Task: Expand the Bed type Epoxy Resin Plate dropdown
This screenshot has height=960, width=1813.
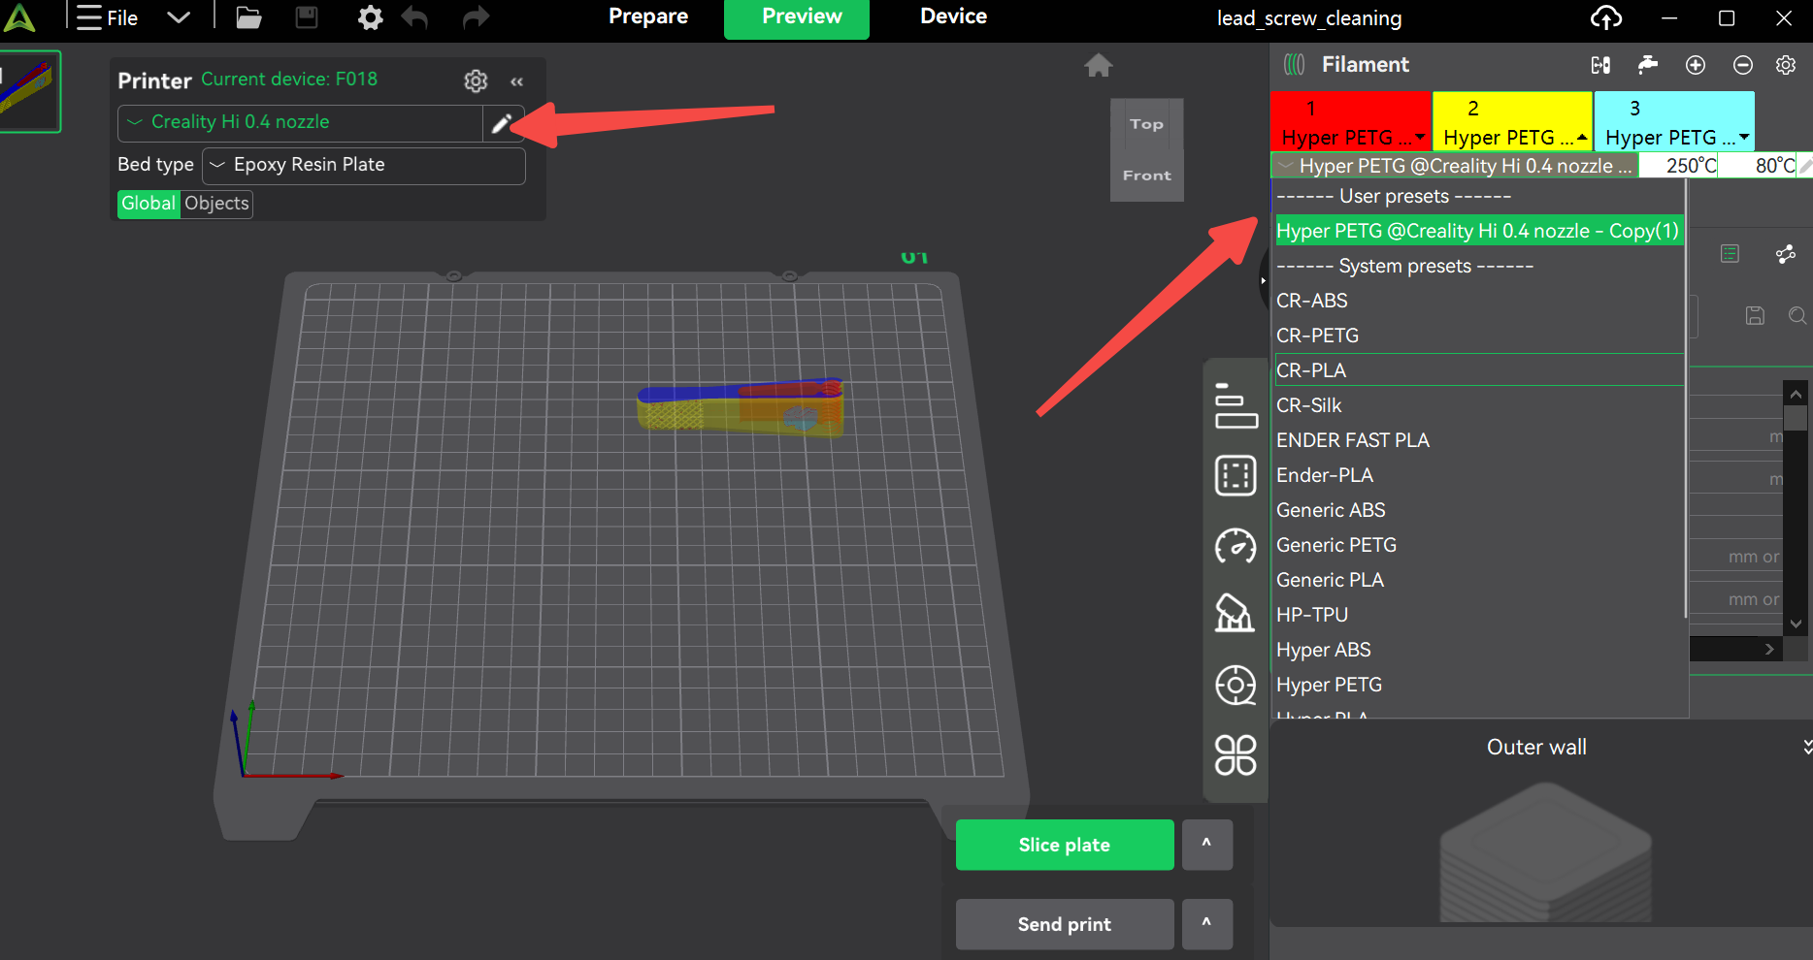Action: click(363, 165)
